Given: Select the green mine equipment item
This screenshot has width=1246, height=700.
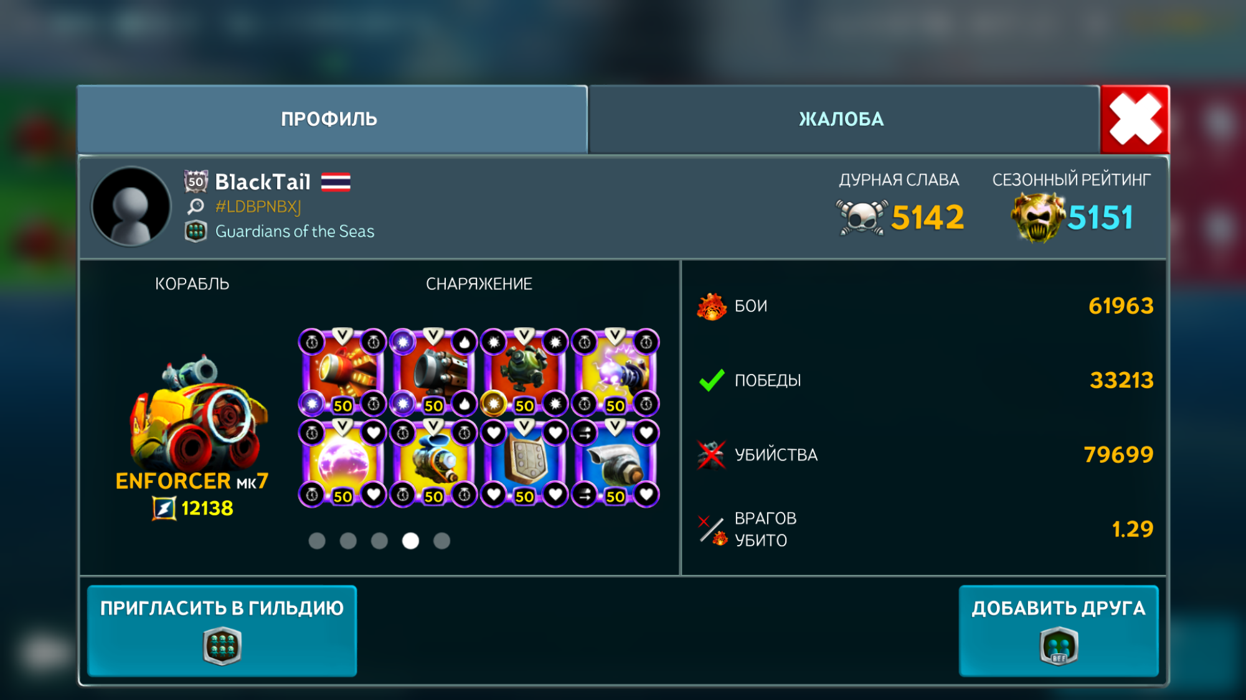Looking at the screenshot, I should tap(524, 372).
